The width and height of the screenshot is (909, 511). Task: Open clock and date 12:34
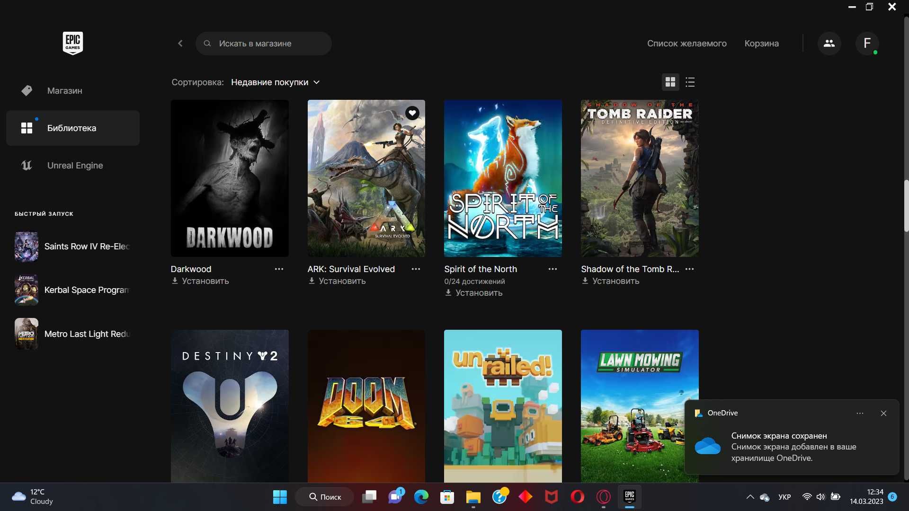pyautogui.click(x=866, y=497)
